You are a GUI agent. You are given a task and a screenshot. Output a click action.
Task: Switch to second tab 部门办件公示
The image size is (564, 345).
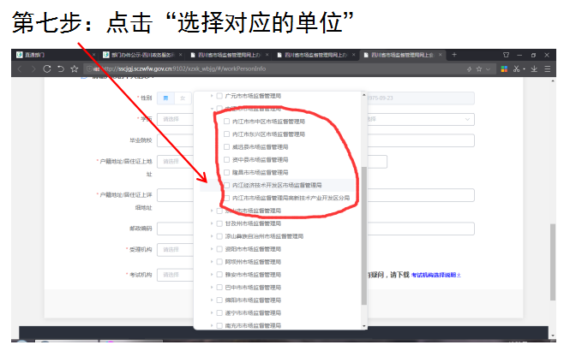coord(137,55)
